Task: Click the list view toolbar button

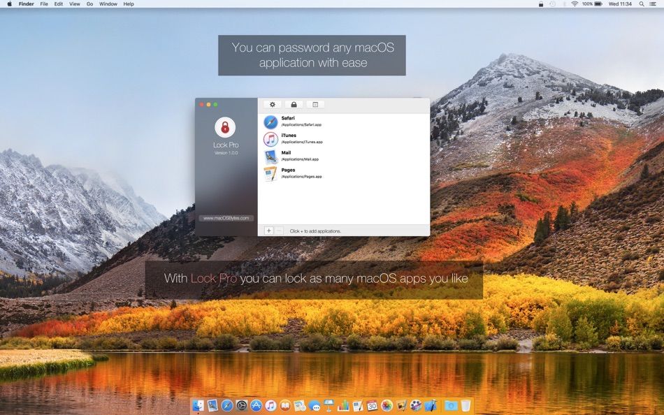Action: coord(315,105)
